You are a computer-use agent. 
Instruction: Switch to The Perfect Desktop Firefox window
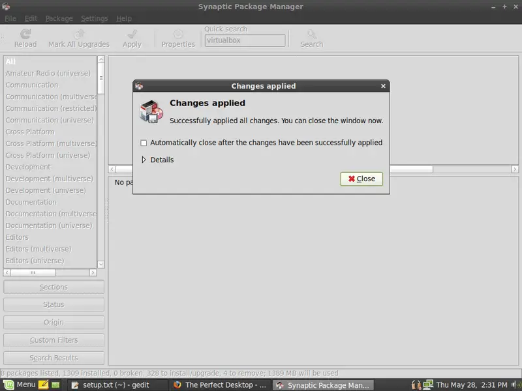tap(220, 385)
